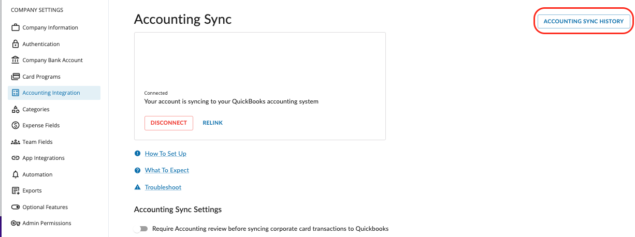
Task: Toggle Require Accounting review switch
Action: coord(140,229)
